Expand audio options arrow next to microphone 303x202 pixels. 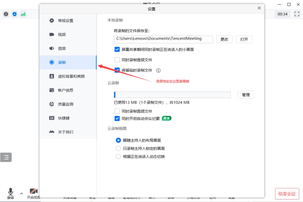[21, 193]
